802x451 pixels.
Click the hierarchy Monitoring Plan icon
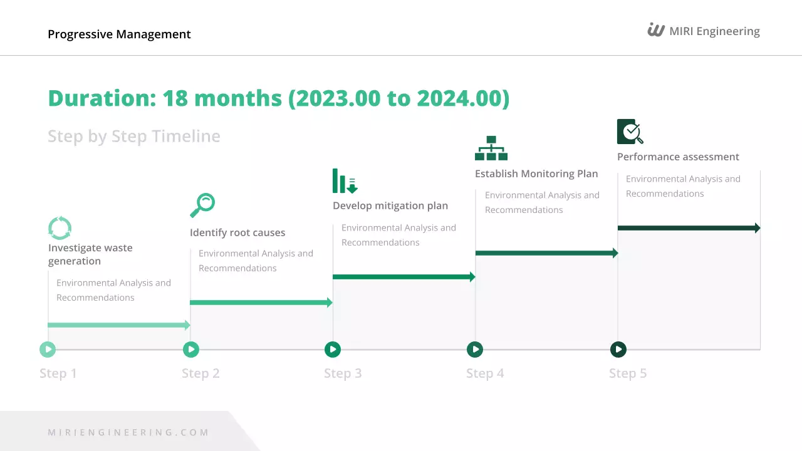click(x=491, y=148)
